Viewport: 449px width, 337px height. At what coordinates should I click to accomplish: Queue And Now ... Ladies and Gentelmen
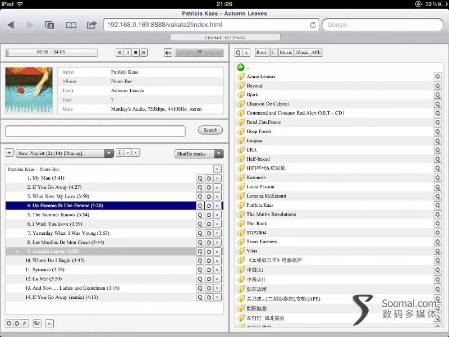tap(200, 288)
